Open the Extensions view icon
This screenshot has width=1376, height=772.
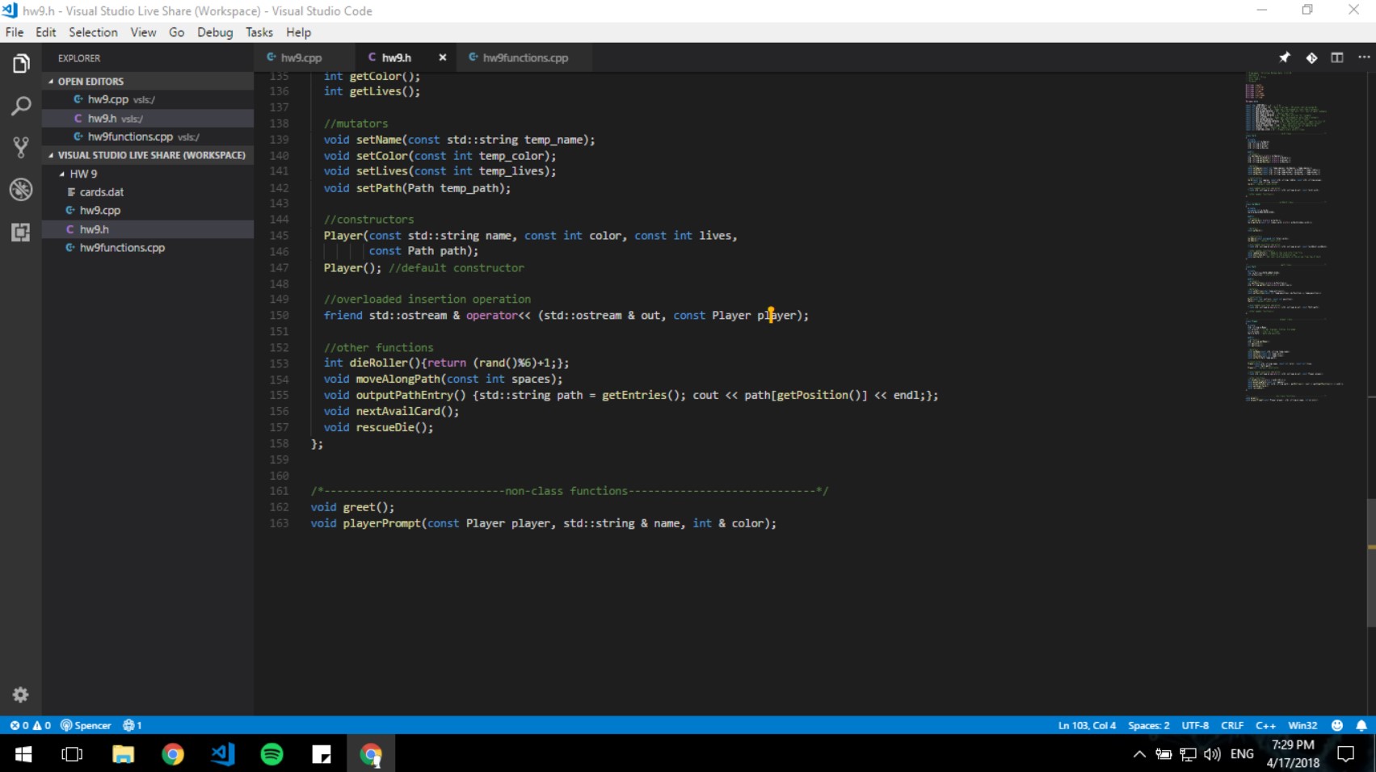pyautogui.click(x=20, y=232)
